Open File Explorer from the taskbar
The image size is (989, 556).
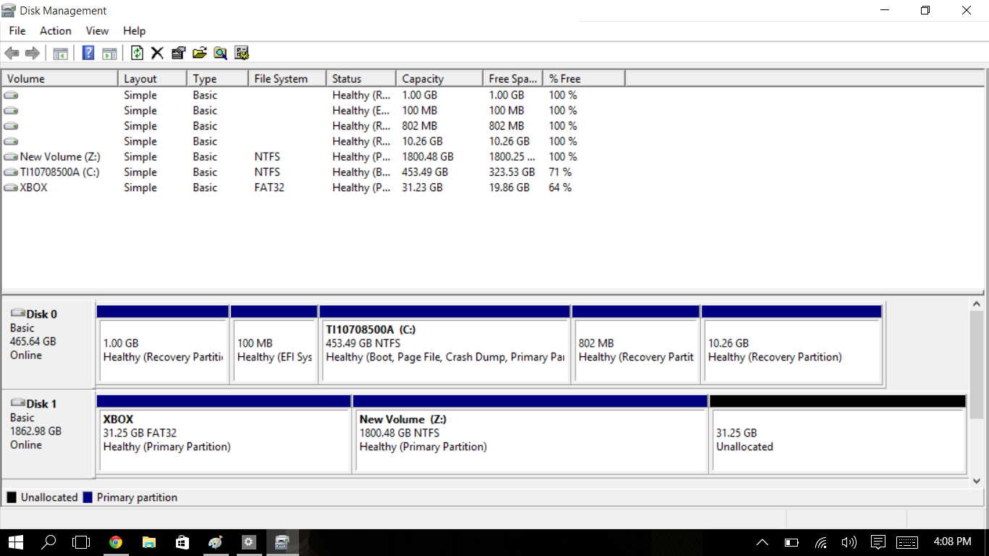[x=149, y=542]
